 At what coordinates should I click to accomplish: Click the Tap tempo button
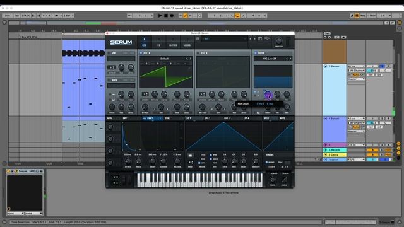click(16, 15)
